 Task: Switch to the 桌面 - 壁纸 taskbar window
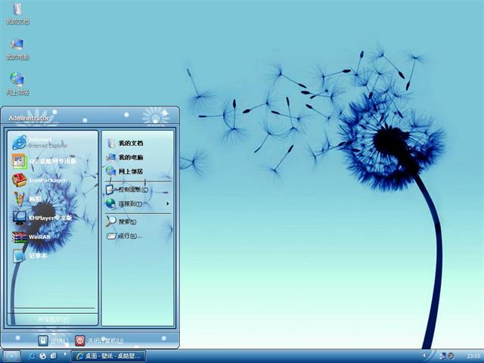(x=109, y=355)
